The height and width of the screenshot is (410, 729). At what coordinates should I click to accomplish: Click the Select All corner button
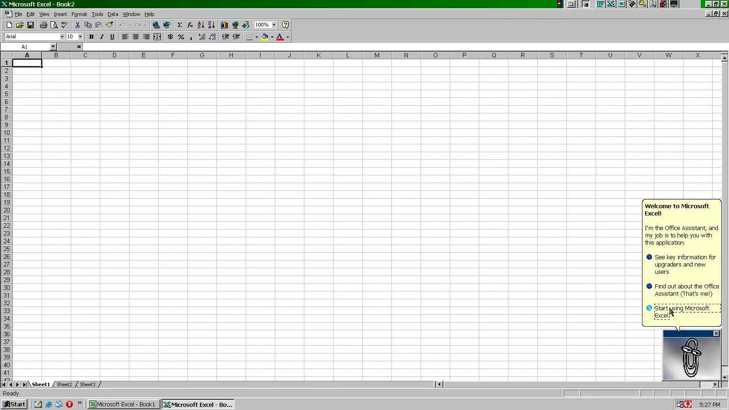[6, 55]
